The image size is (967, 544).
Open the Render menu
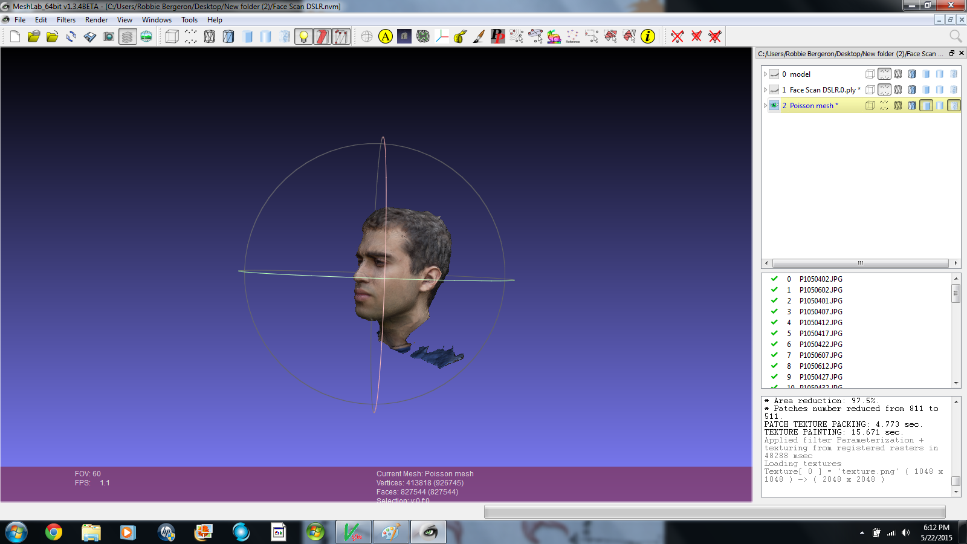click(x=96, y=20)
